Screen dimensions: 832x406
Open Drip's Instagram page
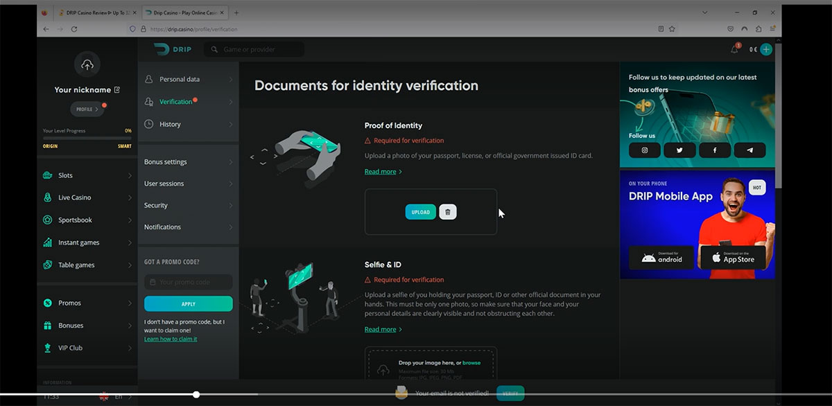point(644,150)
